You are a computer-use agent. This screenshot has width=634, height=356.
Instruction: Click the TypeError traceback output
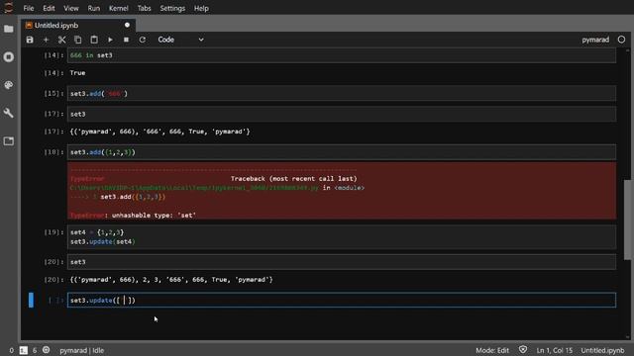[x=342, y=191]
